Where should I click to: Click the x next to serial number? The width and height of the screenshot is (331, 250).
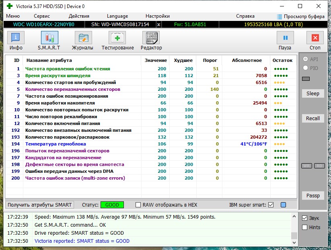(x=158, y=25)
